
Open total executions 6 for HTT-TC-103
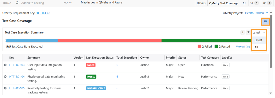point(117,65)
